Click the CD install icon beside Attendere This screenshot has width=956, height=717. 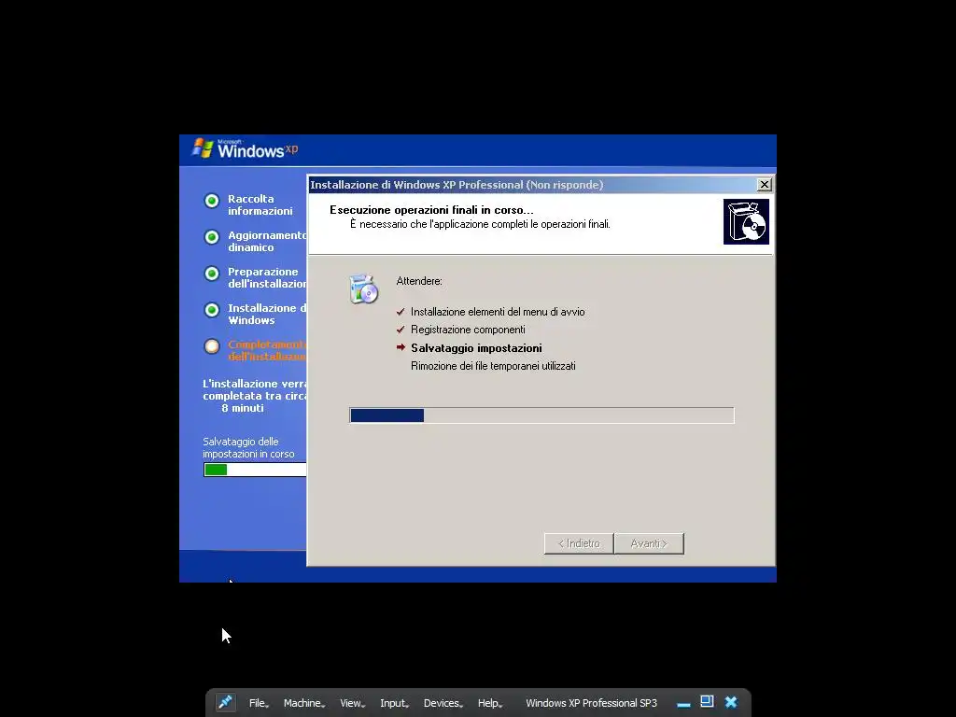(364, 289)
